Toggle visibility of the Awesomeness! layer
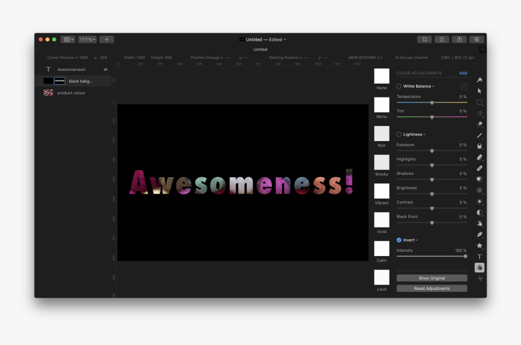The height and width of the screenshot is (345, 521). [105, 70]
